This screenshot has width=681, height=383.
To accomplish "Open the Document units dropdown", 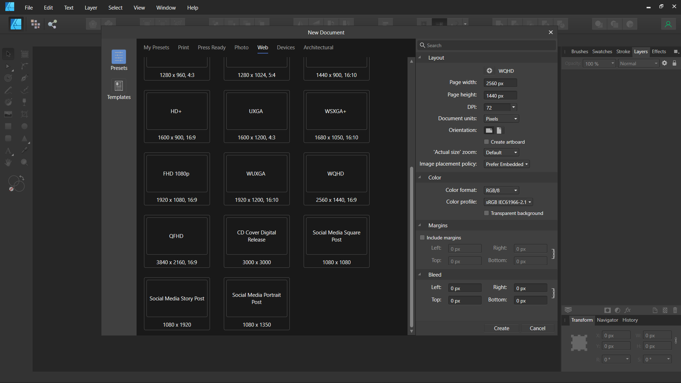I will (x=501, y=119).
